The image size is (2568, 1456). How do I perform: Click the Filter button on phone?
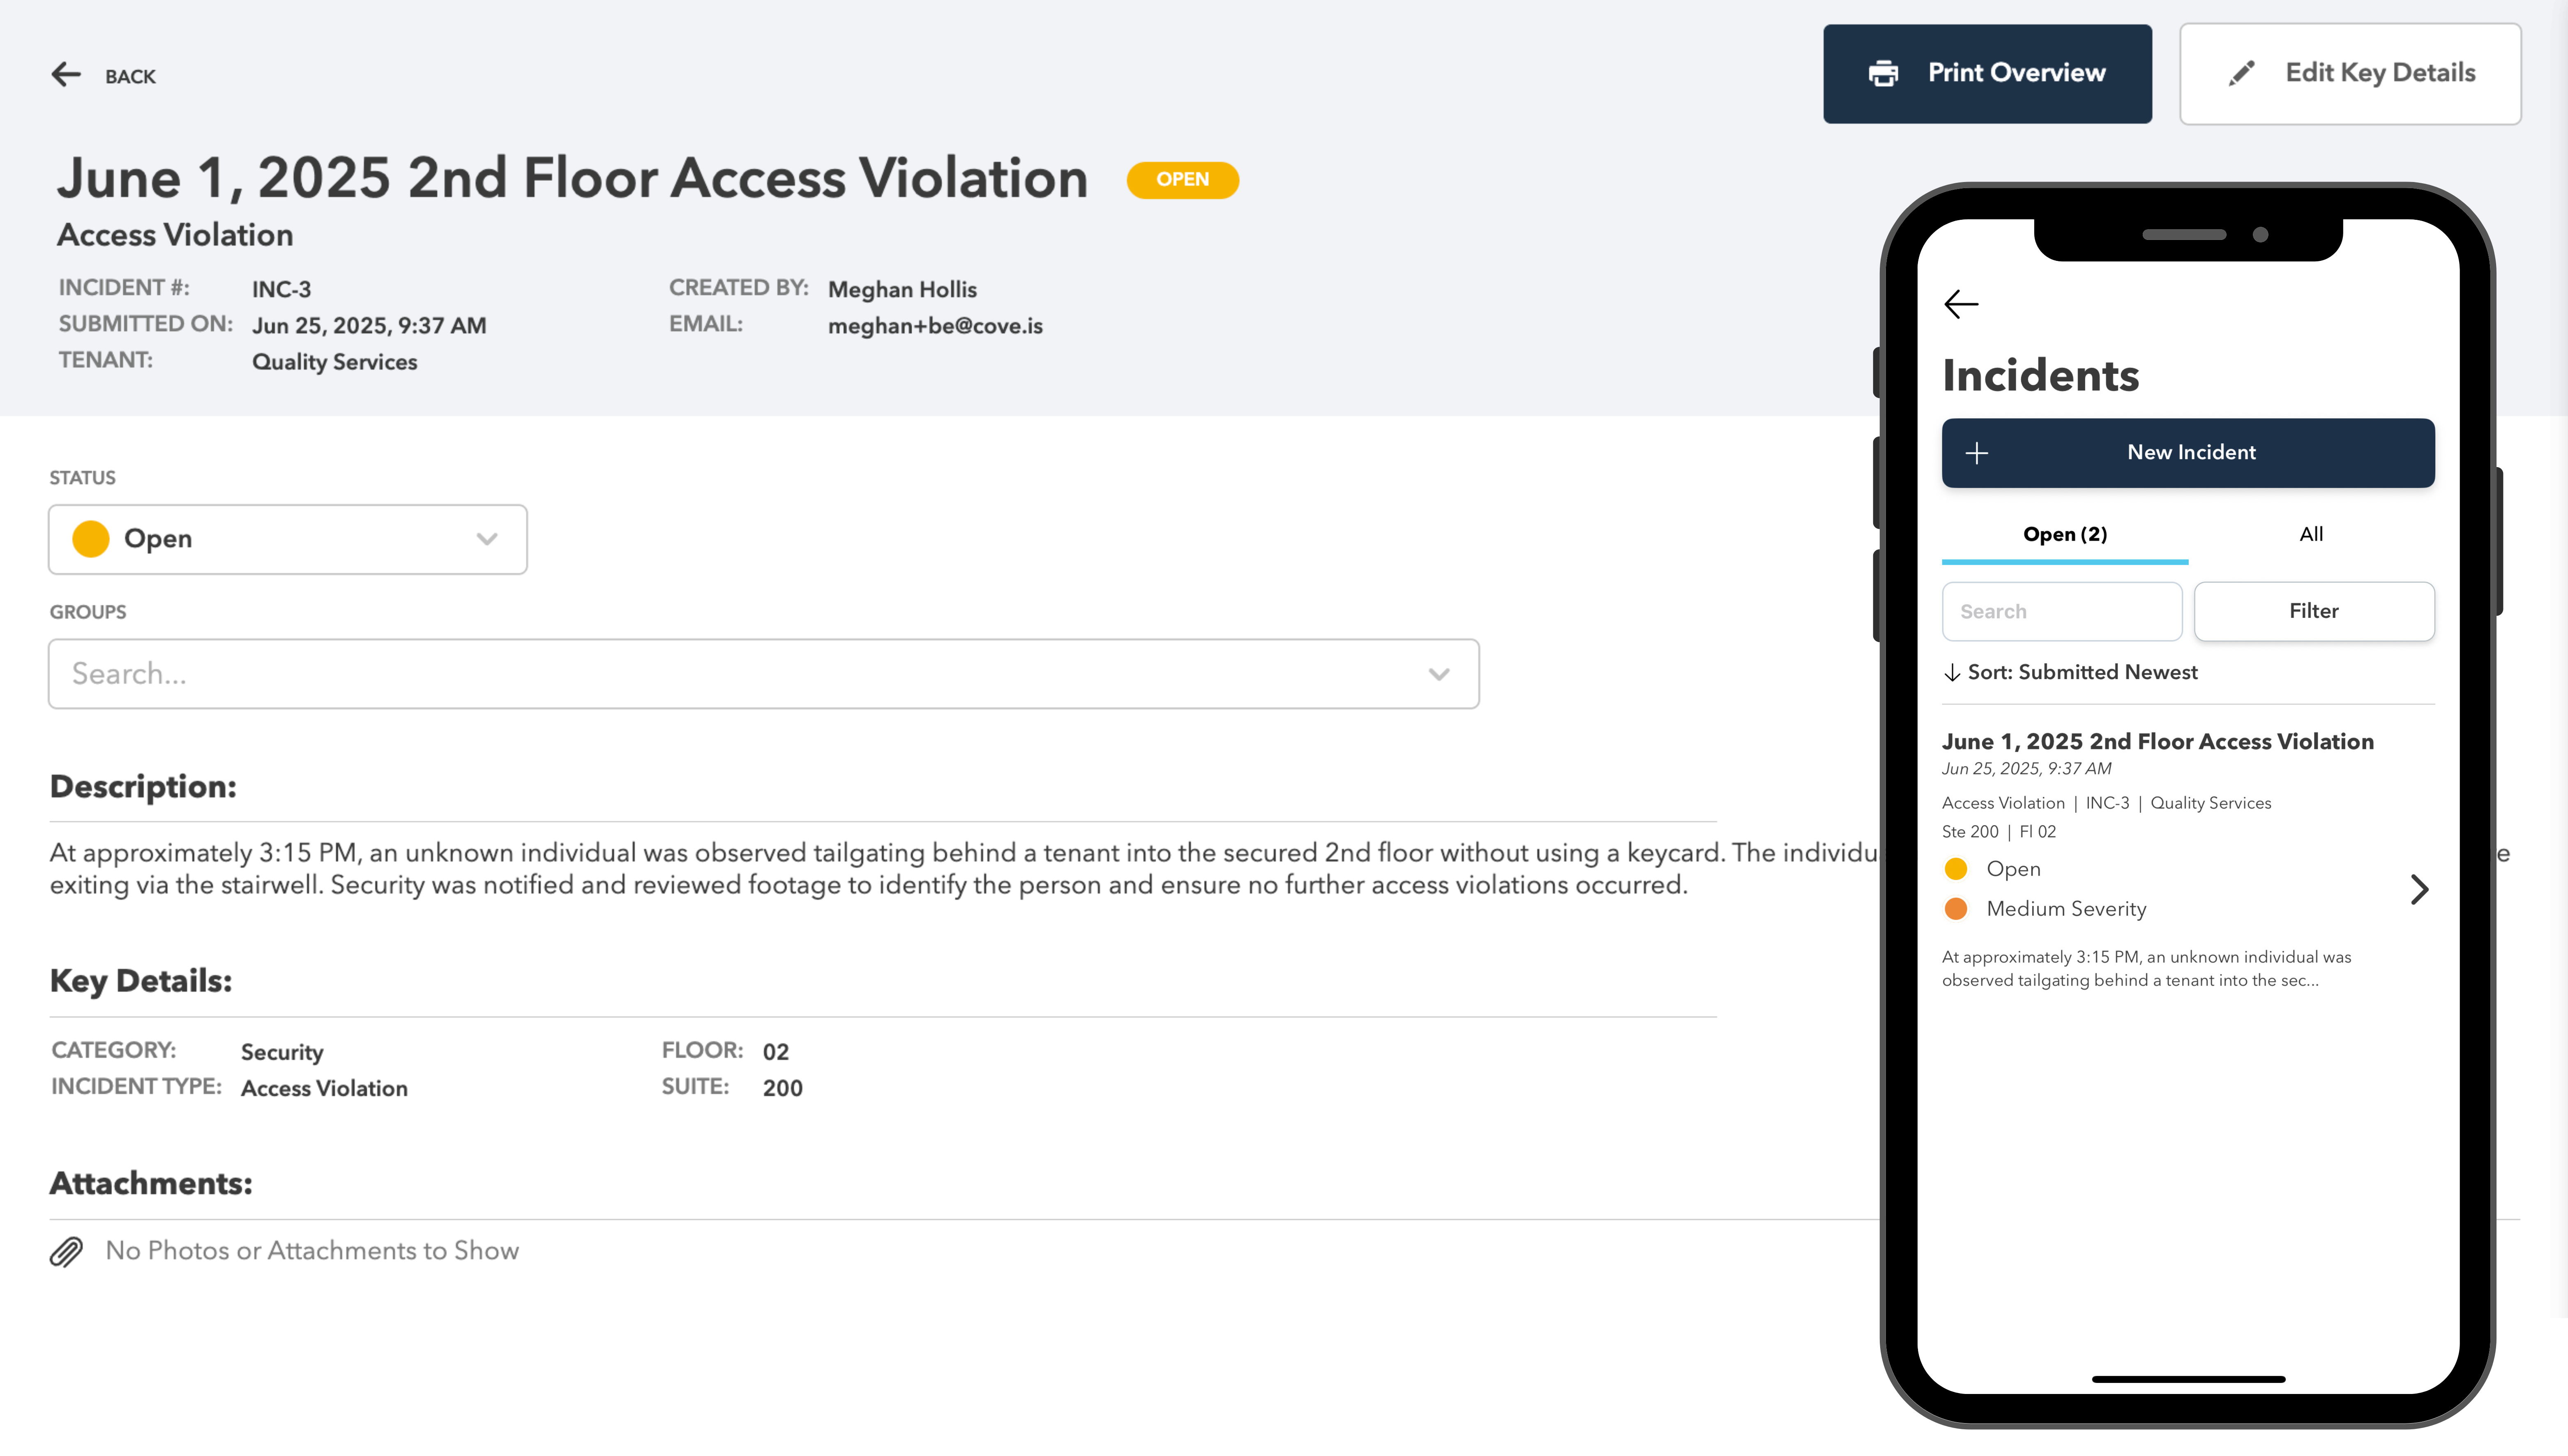tap(2314, 612)
